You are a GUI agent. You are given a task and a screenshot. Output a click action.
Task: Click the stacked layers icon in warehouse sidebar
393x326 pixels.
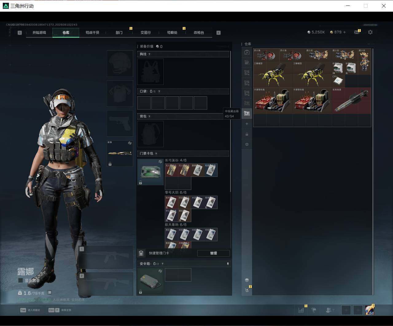tap(247, 280)
